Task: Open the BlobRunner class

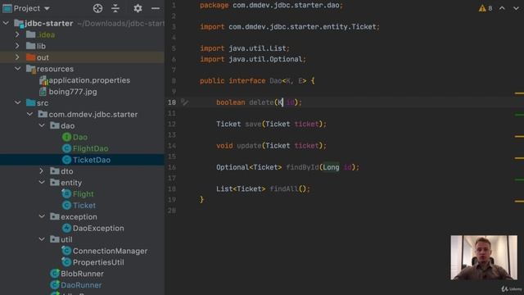Action: 82,274
